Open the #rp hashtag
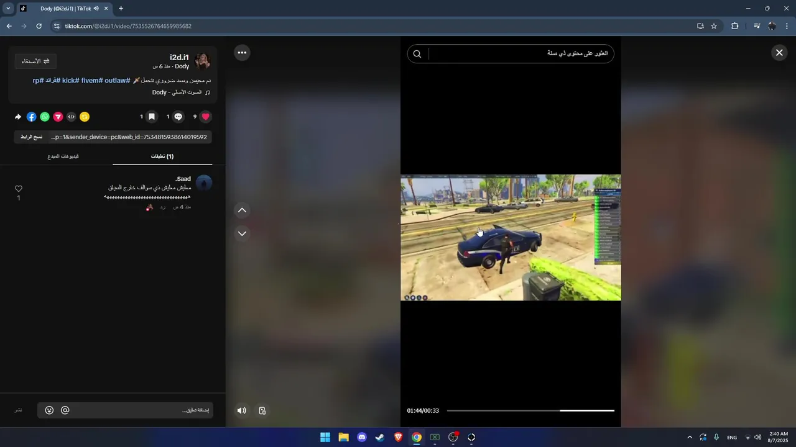 (x=37, y=81)
